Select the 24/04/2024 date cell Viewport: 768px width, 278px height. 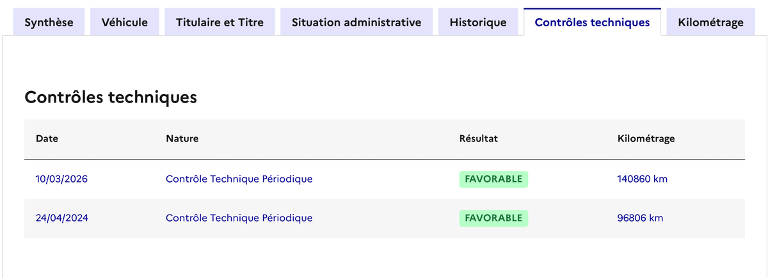[61, 218]
